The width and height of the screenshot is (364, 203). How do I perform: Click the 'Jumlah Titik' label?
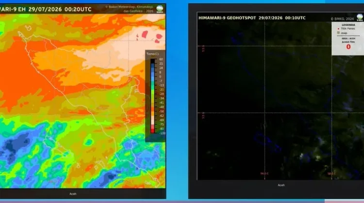(x=348, y=42)
